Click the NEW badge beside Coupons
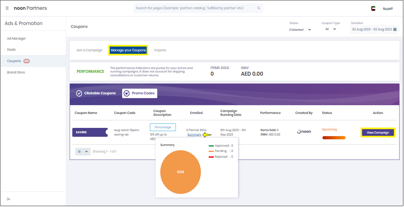404x207 pixels. coord(27,61)
